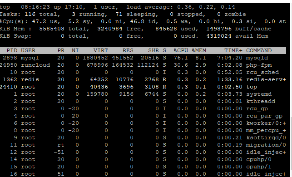Select the php-fpm command text
The width and height of the screenshot is (292, 177).
click(x=259, y=65)
